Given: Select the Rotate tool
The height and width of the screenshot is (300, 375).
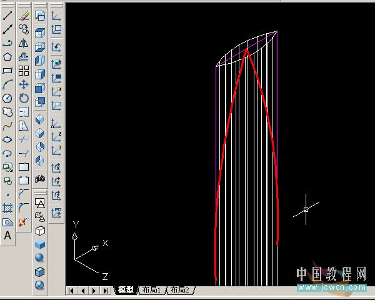Looking at the screenshot, I should [x=24, y=98].
